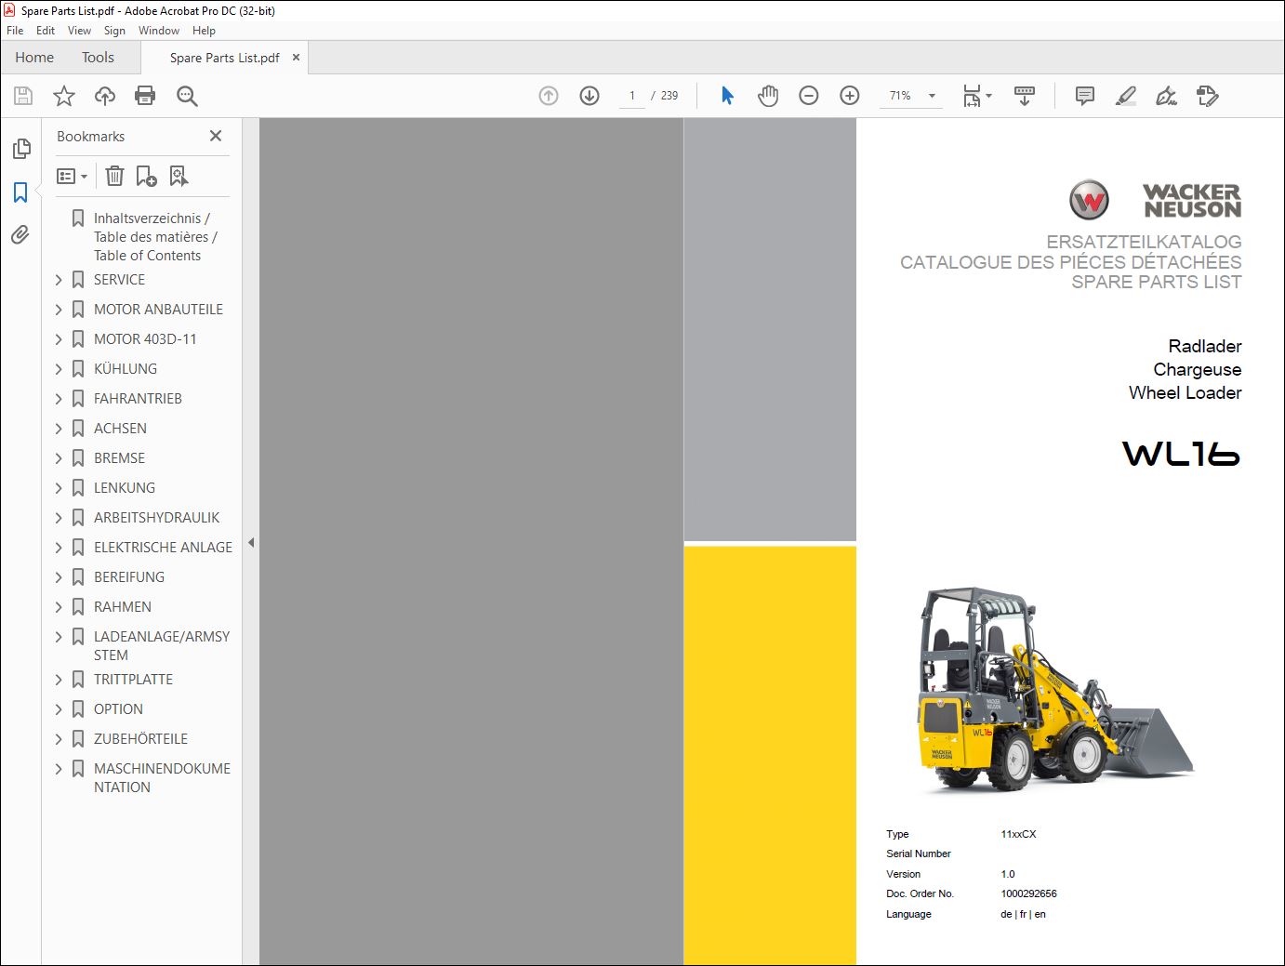Open the Window menu
Viewport: 1285px width, 966px height.
click(159, 31)
